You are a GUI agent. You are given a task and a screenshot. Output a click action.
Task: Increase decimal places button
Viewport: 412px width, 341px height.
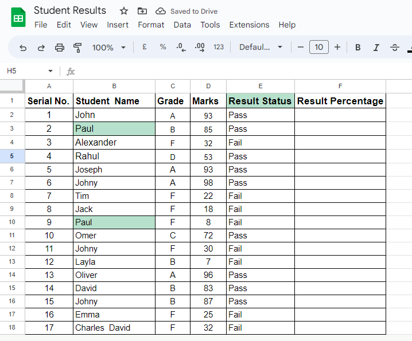click(x=200, y=48)
